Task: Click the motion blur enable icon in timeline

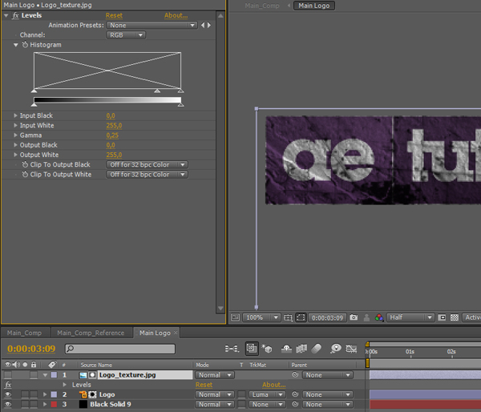Action: coord(317,349)
